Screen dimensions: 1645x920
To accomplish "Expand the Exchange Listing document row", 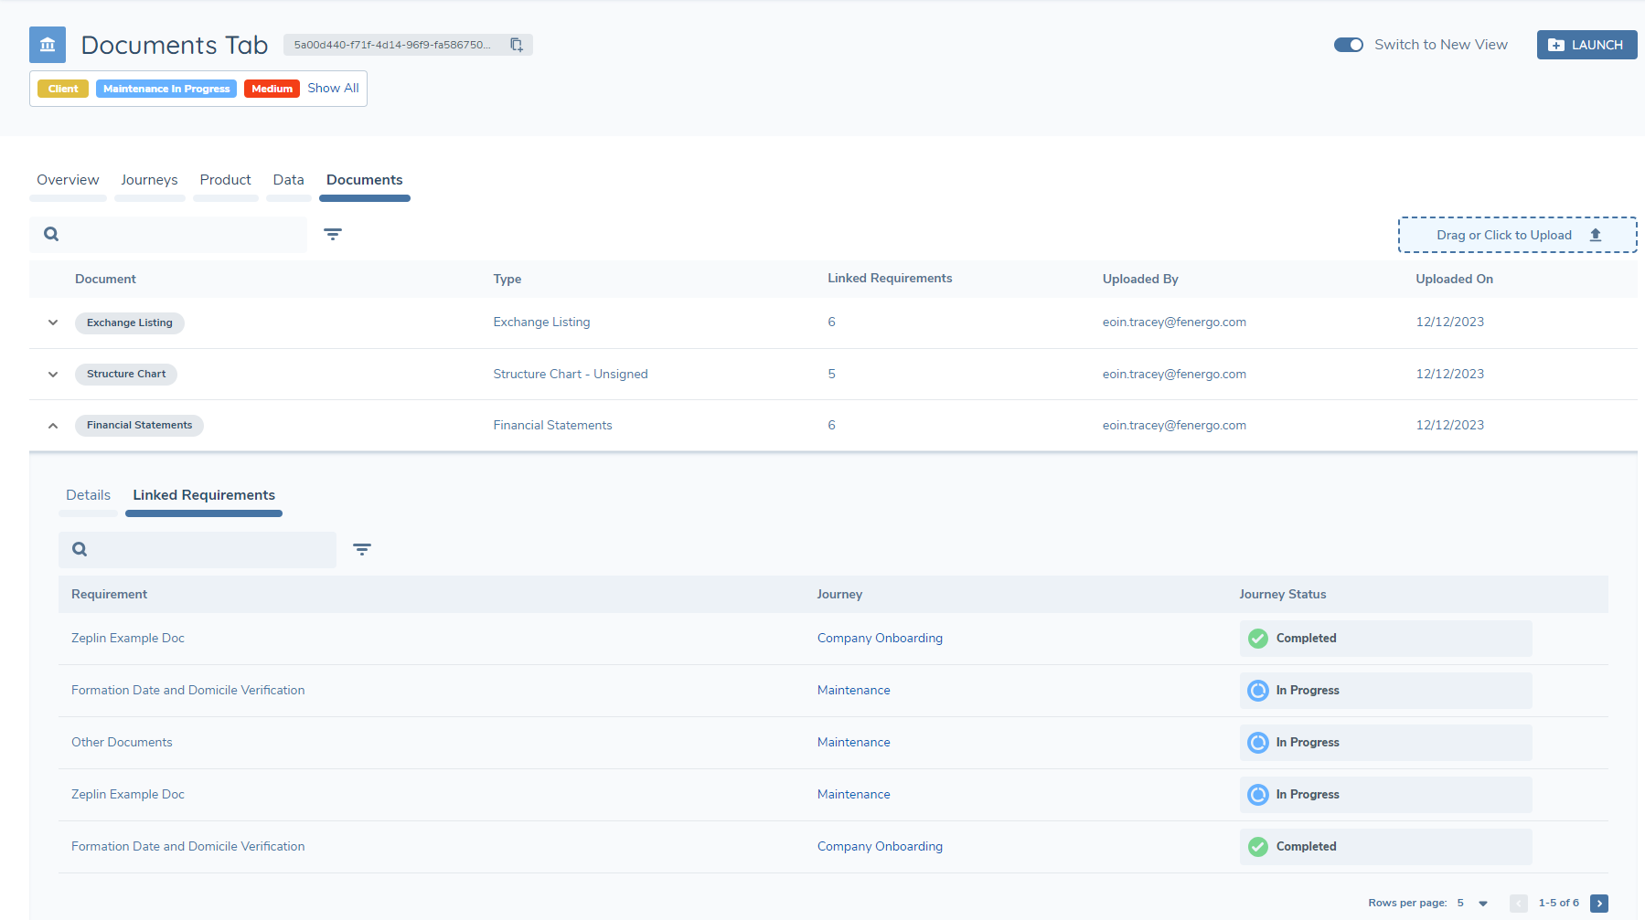I will tap(53, 323).
